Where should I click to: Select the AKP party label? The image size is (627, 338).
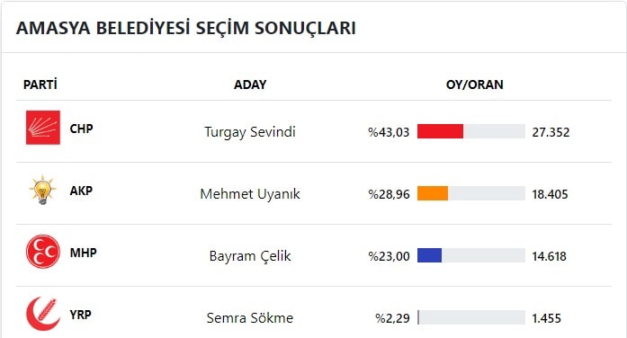pyautogui.click(x=81, y=191)
